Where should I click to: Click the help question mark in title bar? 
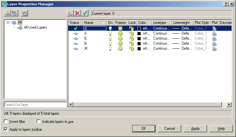(x=226, y=4)
